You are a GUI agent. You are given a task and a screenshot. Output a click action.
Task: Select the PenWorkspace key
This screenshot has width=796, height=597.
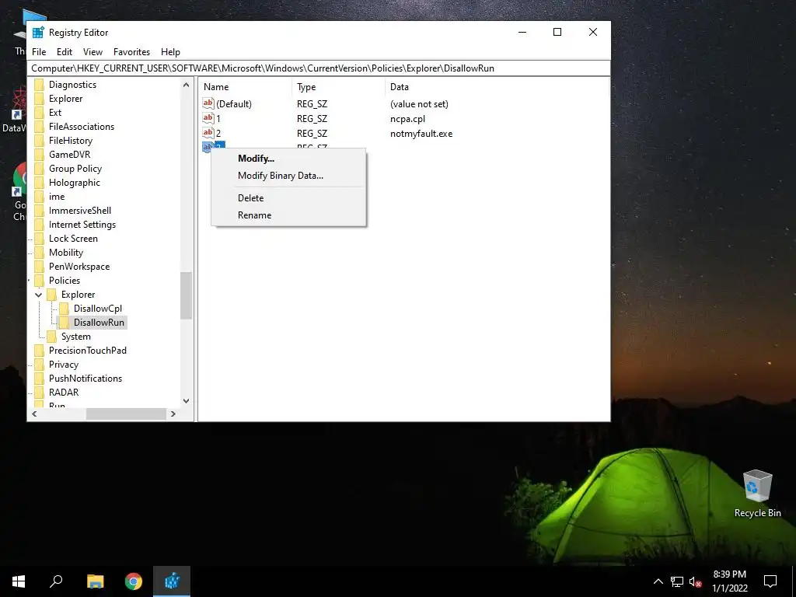tap(79, 267)
